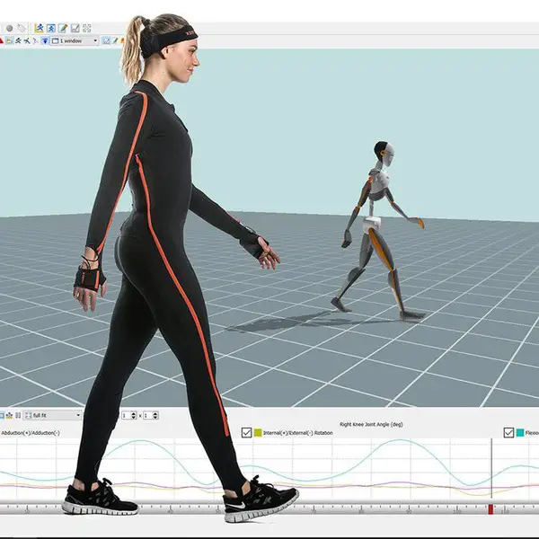Screen dimensions: 539x539
Task: Click the red triangle icon in second toolbar
Action: click(x=2, y=41)
